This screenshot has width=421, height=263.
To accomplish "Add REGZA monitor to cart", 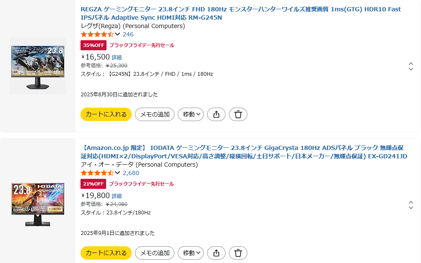I will tap(106, 114).
